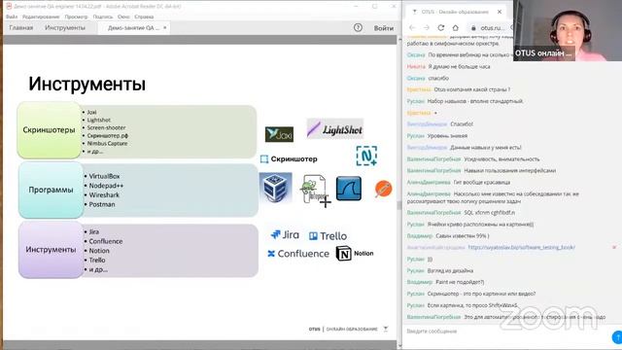Click the Notepad++ icon
Viewport: 622px width, 350px height.
tap(315, 191)
